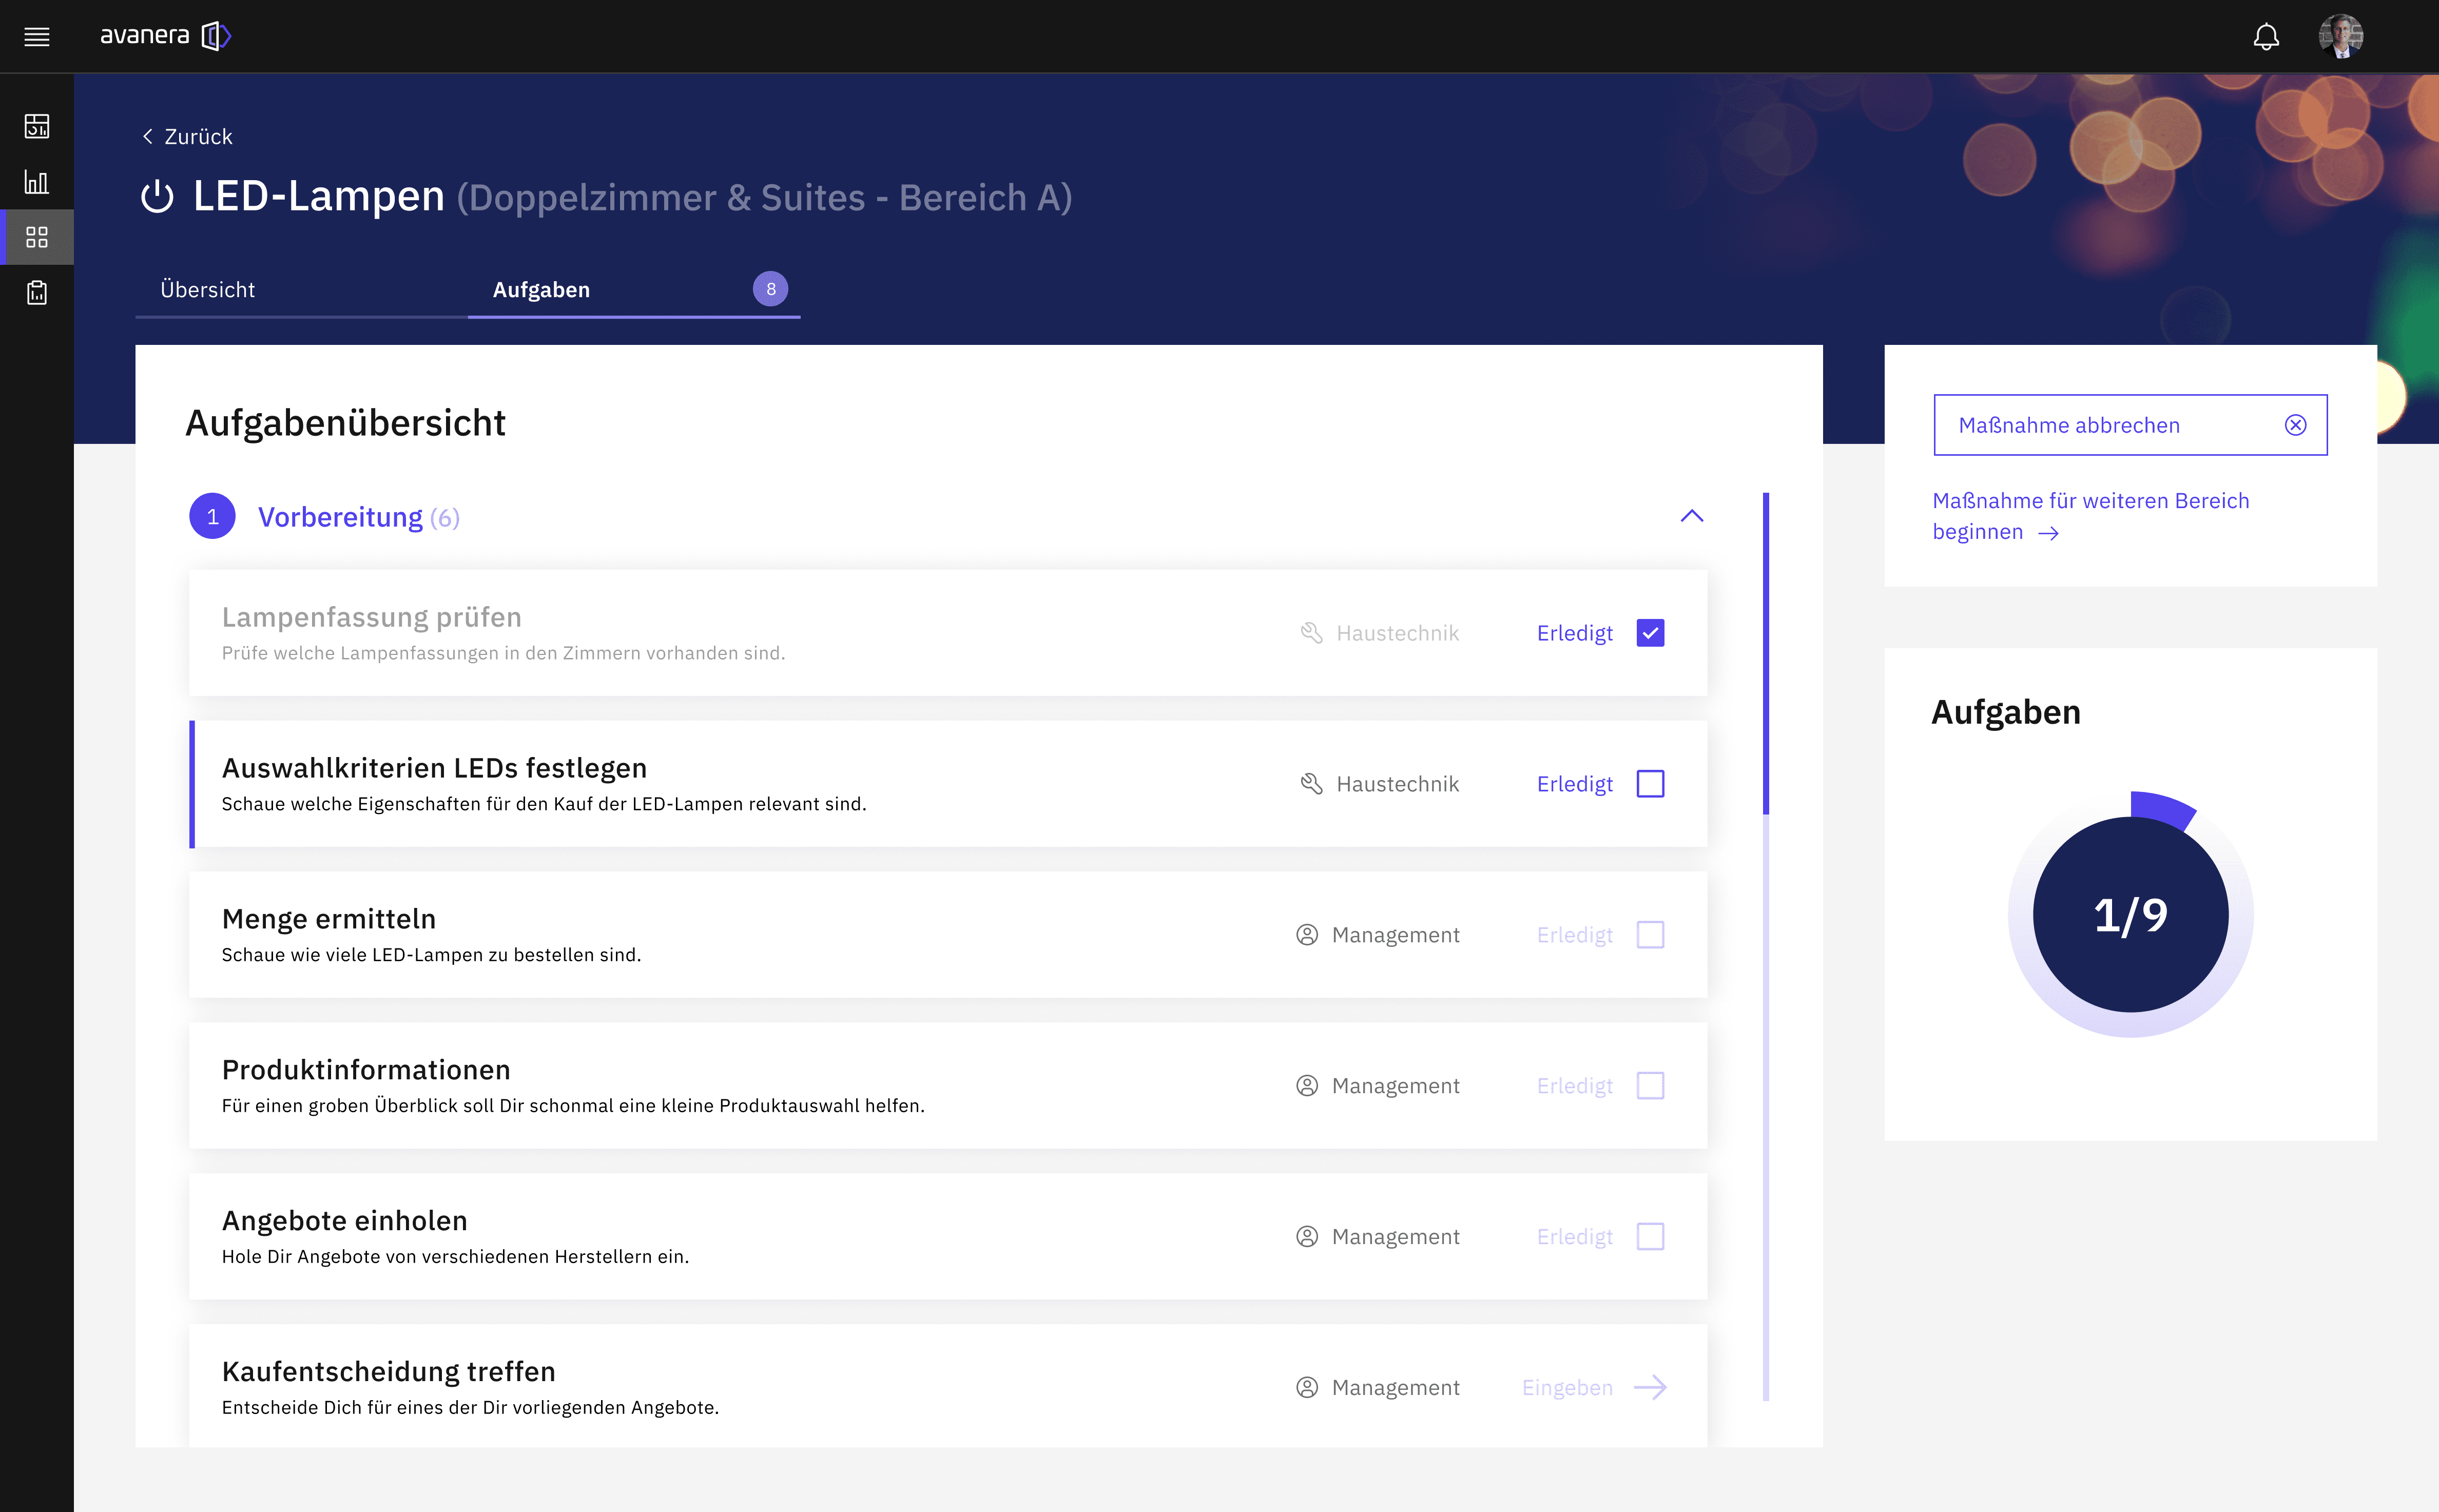Open the dashboard sidebar icon
The width and height of the screenshot is (2439, 1512).
[37, 126]
